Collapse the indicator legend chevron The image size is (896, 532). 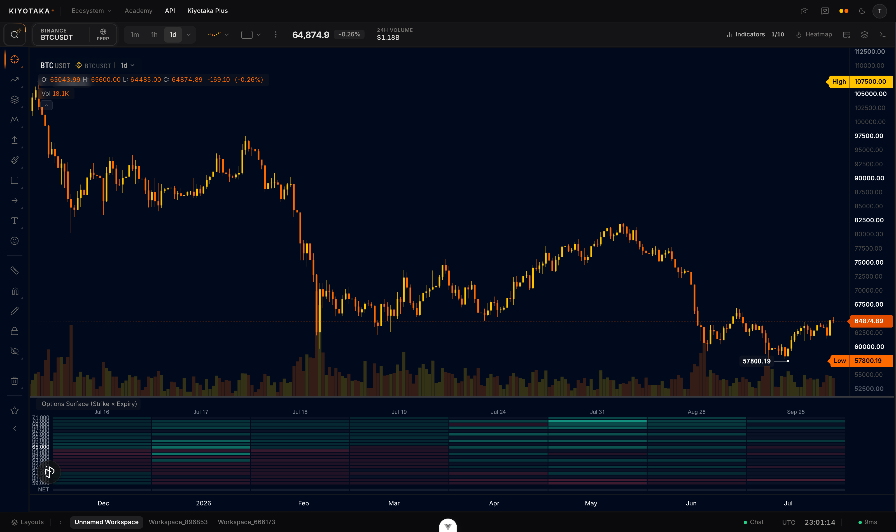46,105
